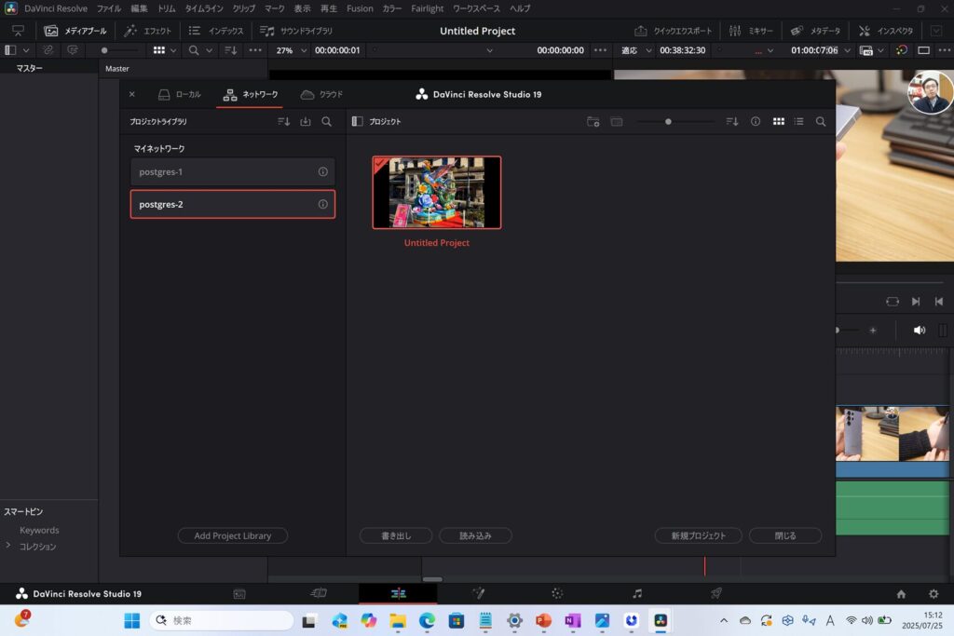
Task: Select Untitled Project thumbnail
Action: point(437,192)
